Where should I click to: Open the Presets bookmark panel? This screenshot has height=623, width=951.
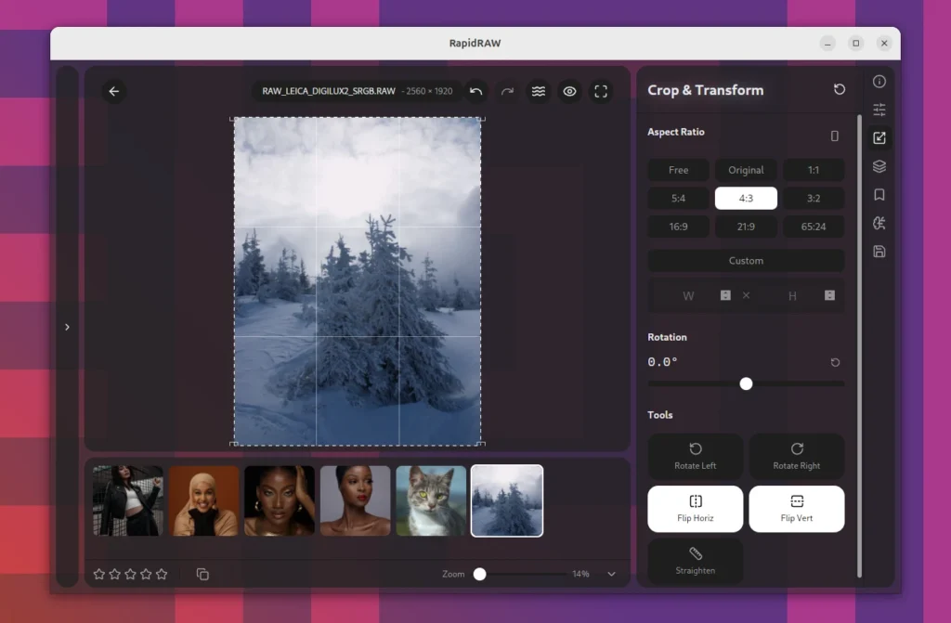[879, 195]
